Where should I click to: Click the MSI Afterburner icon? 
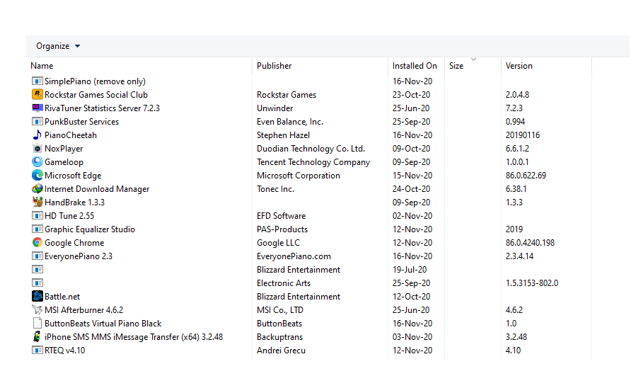(37, 310)
